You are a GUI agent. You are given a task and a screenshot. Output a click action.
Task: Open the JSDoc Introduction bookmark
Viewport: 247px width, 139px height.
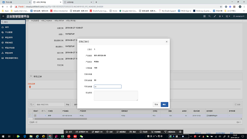[x=59, y=11]
